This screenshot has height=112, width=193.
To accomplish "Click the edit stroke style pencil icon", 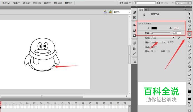I will 179,38.
